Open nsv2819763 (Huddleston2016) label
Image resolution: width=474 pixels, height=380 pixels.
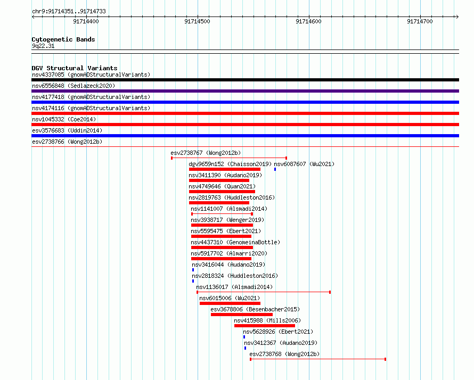coord(232,197)
